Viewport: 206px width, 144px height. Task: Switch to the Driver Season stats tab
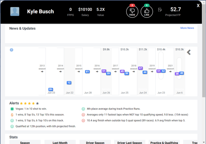95,142
